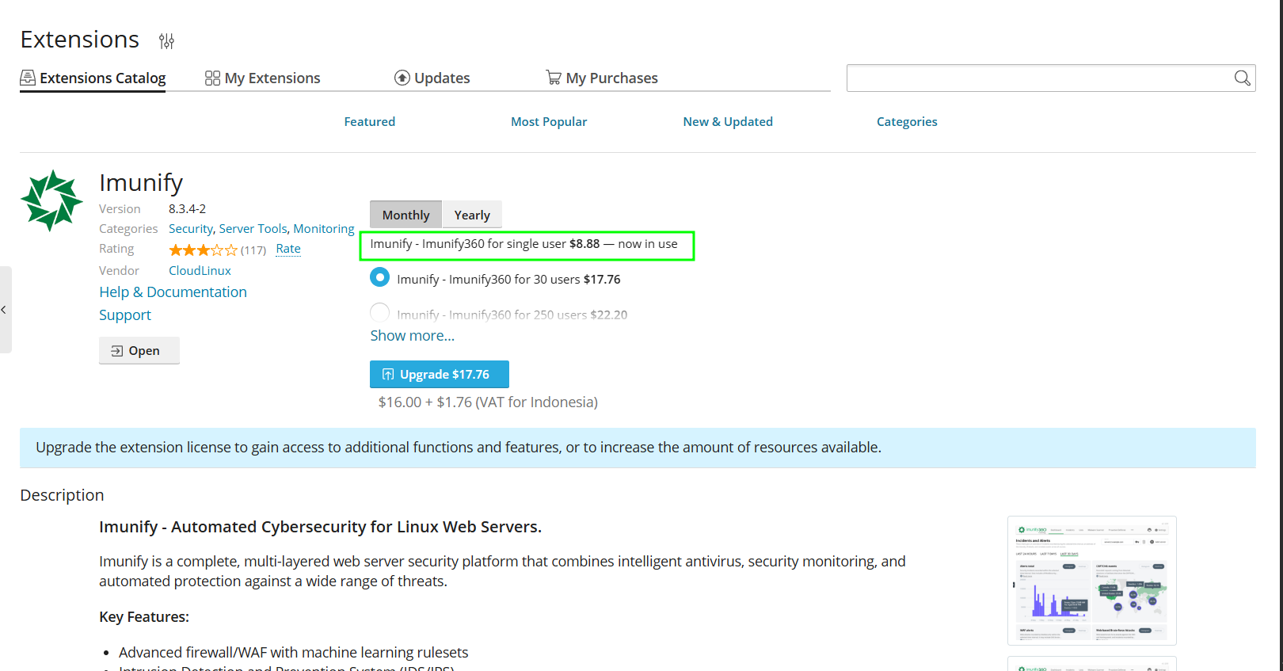Open the Security category link
This screenshot has height=671, width=1283.
pos(191,228)
